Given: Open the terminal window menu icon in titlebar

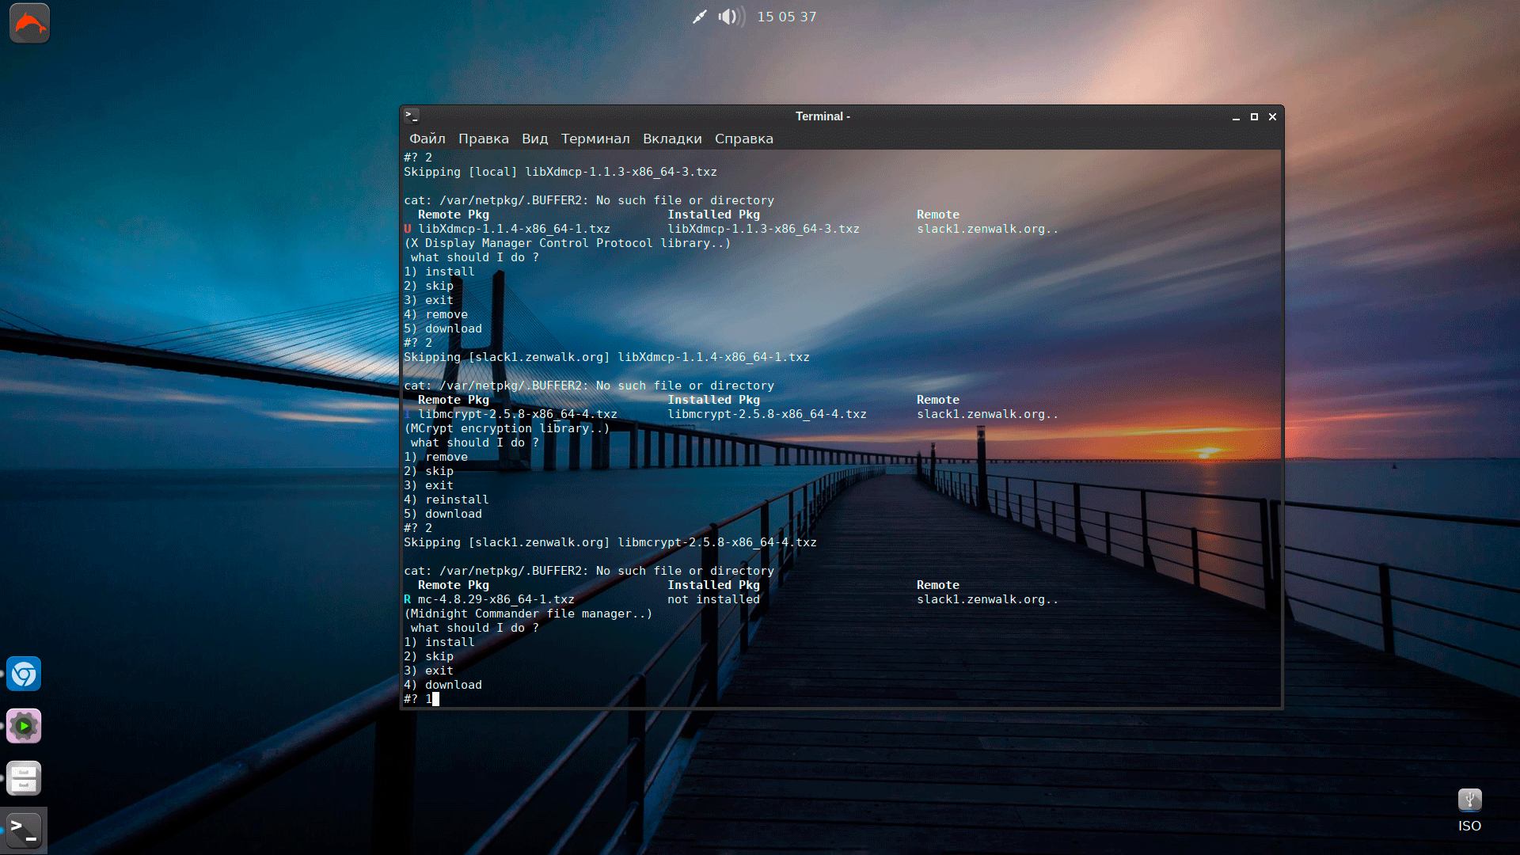Looking at the screenshot, I should 412,116.
